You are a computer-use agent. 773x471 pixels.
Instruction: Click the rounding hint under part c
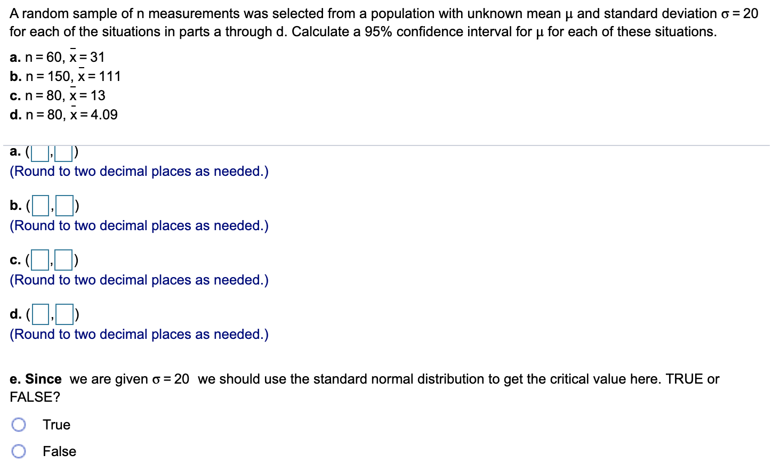(139, 280)
